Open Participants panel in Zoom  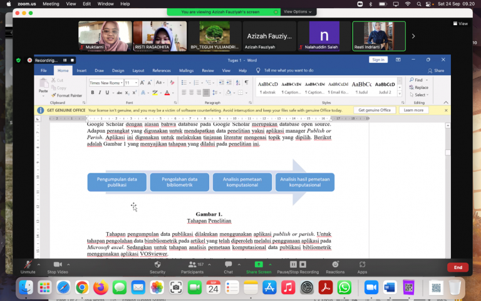(x=192, y=267)
